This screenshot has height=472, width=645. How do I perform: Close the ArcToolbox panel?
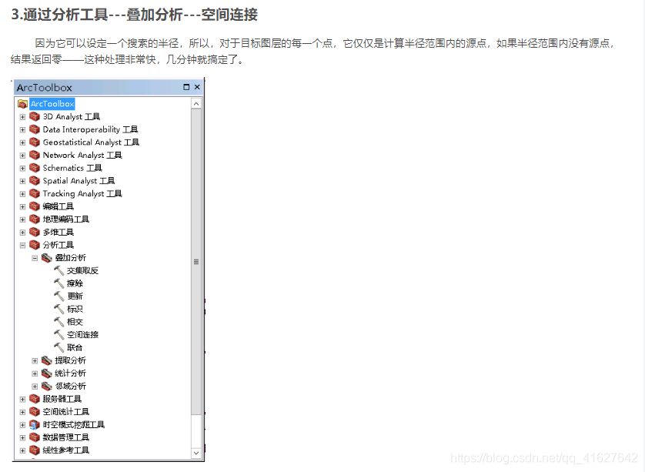coord(197,87)
